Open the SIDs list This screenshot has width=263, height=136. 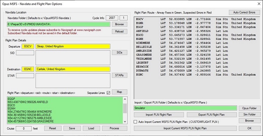point(119,53)
